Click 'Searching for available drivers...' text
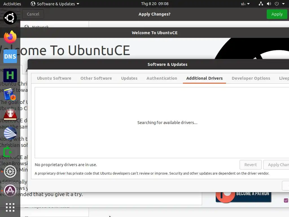 [167, 123]
